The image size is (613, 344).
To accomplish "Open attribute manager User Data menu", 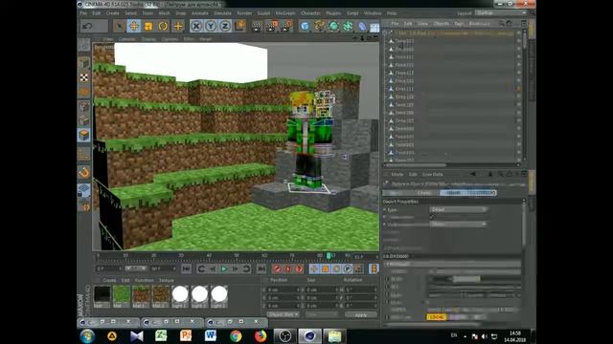I will (x=432, y=174).
